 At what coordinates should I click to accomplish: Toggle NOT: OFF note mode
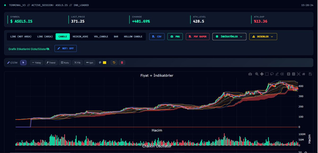[66, 49]
